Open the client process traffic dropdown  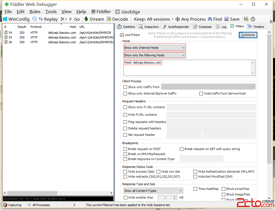point(208,87)
